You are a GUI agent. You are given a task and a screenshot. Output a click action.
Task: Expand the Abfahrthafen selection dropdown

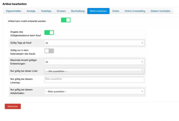coord(94,91)
